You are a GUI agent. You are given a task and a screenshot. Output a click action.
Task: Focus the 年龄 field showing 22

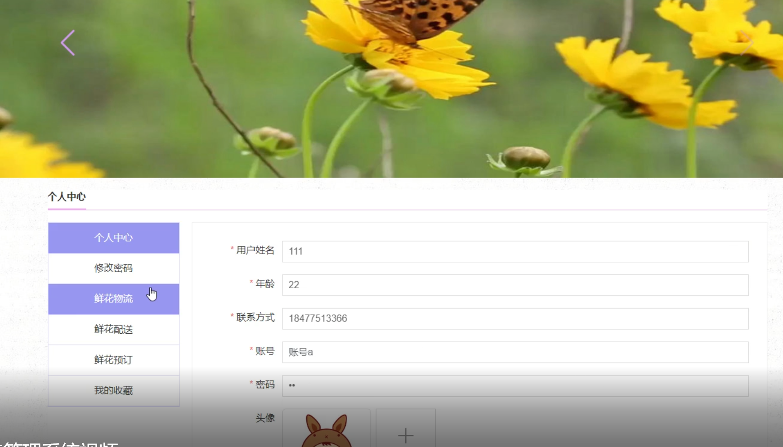pyautogui.click(x=515, y=285)
